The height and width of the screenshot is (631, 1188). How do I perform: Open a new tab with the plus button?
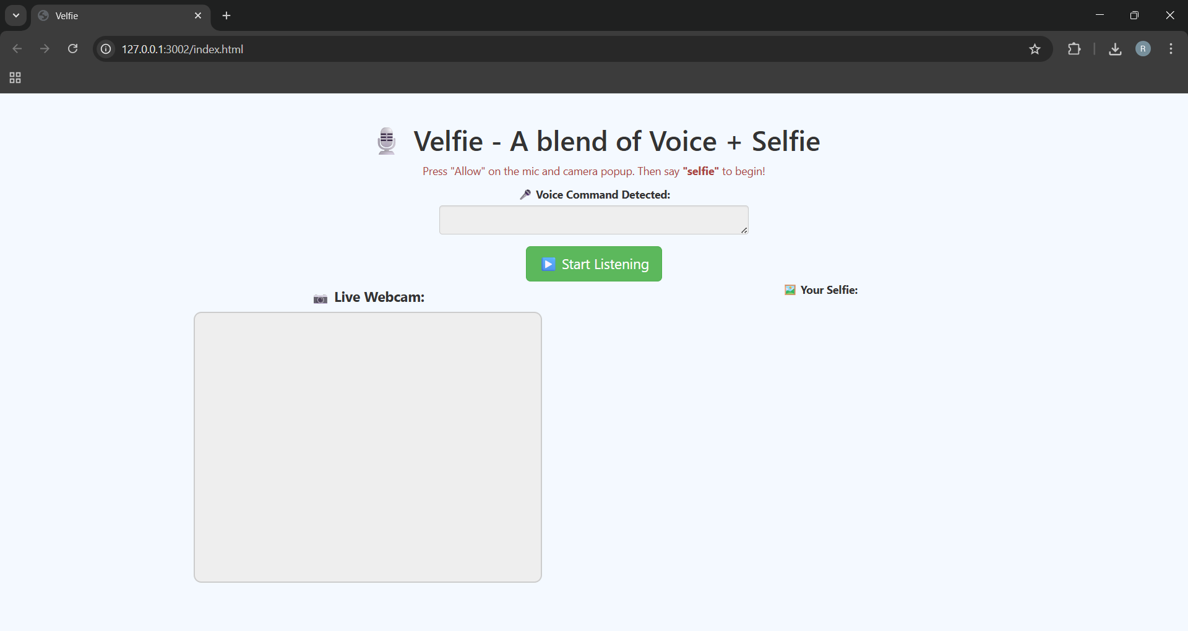pyautogui.click(x=226, y=15)
